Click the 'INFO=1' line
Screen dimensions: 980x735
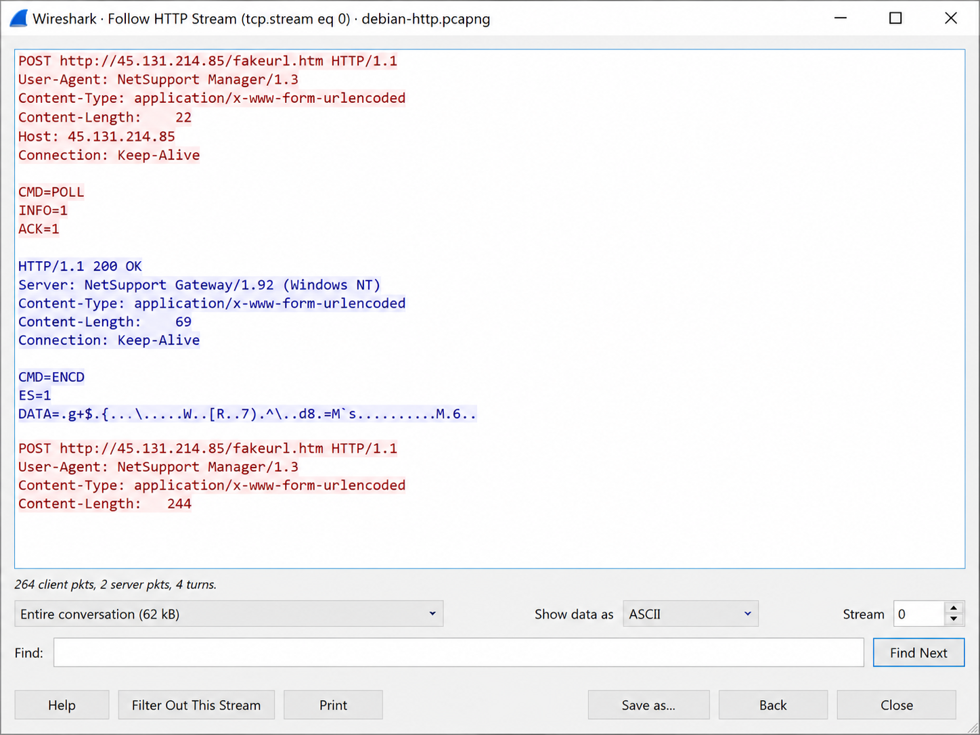pyautogui.click(x=43, y=210)
